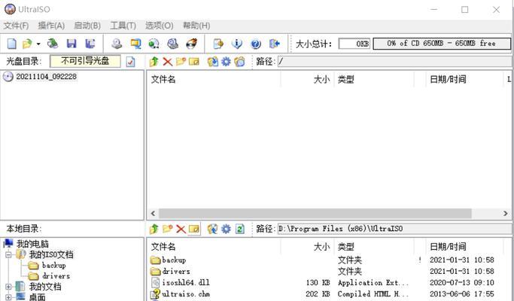Open the 工具(T) menu
The width and height of the screenshot is (514, 301).
coord(123,26)
